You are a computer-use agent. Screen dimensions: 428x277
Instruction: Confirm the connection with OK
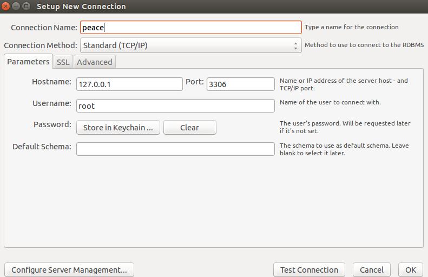(x=411, y=270)
